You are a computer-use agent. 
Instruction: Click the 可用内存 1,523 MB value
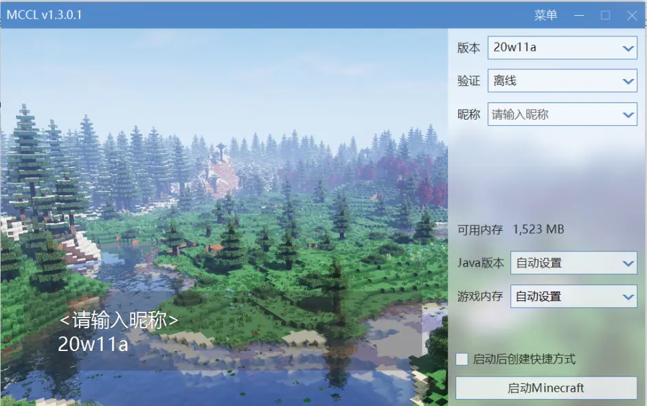click(538, 229)
